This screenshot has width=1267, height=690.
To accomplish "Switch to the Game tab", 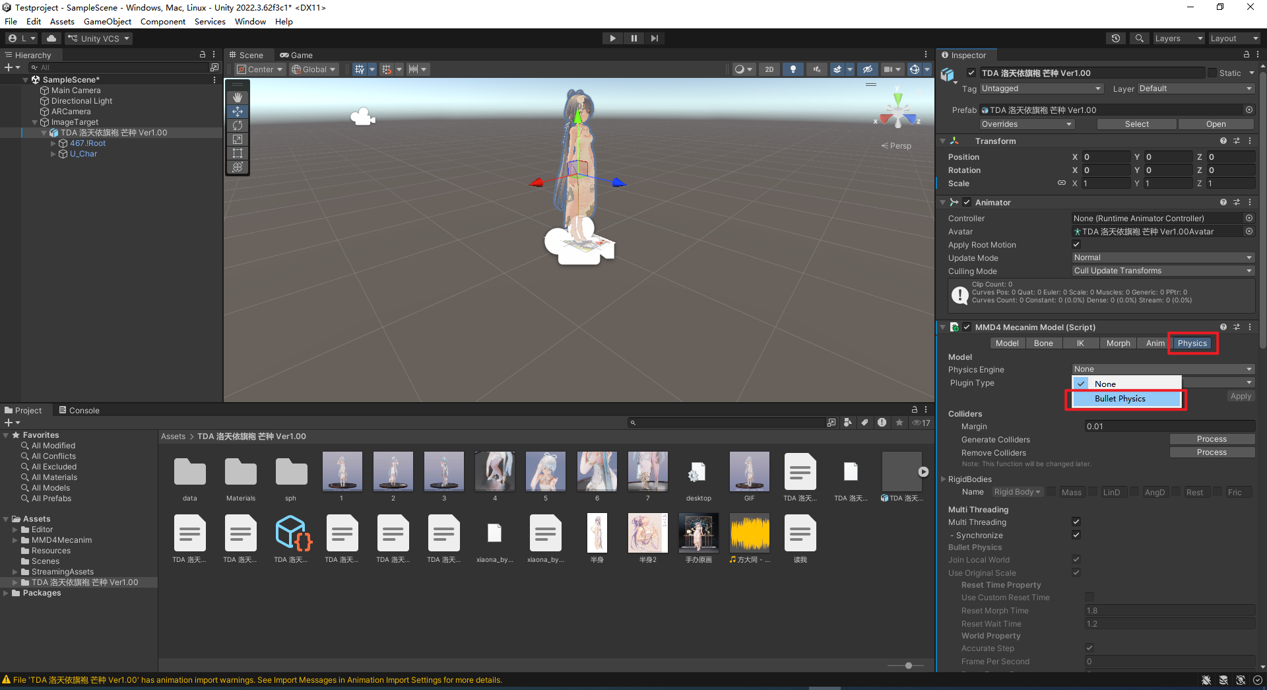I will click(296, 55).
